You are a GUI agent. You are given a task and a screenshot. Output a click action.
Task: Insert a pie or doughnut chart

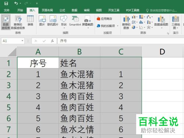[135, 27]
